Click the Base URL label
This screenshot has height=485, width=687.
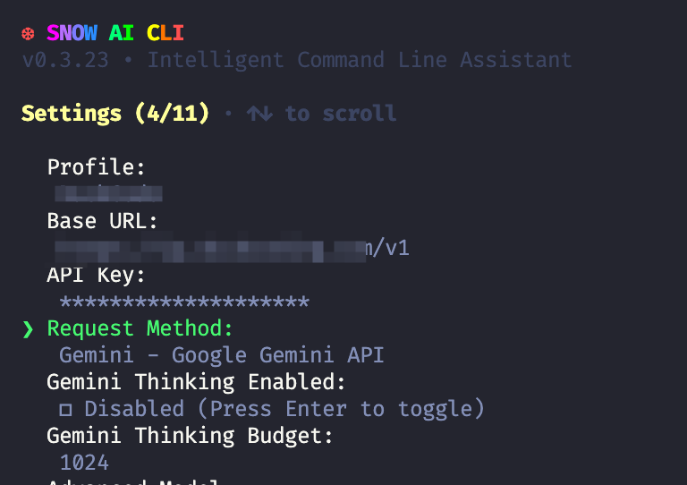click(102, 221)
